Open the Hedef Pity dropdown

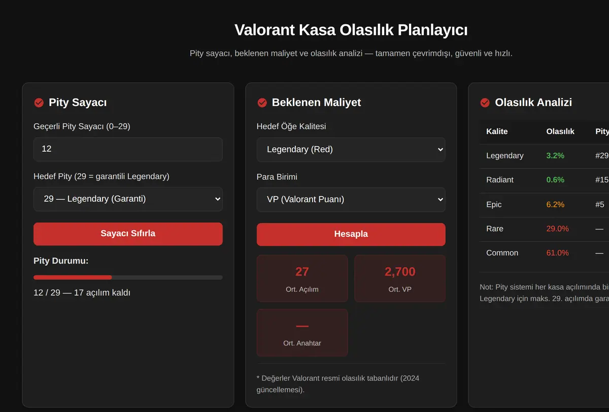pyautogui.click(x=128, y=199)
